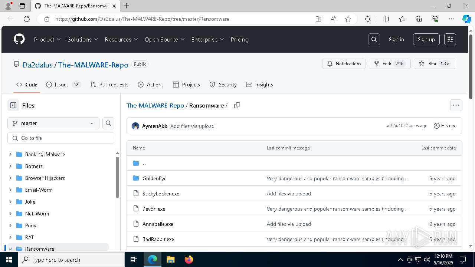Screen dimensions: 475x267
Task: Open Edge profile avatar icon
Action: (x=8, y=6)
